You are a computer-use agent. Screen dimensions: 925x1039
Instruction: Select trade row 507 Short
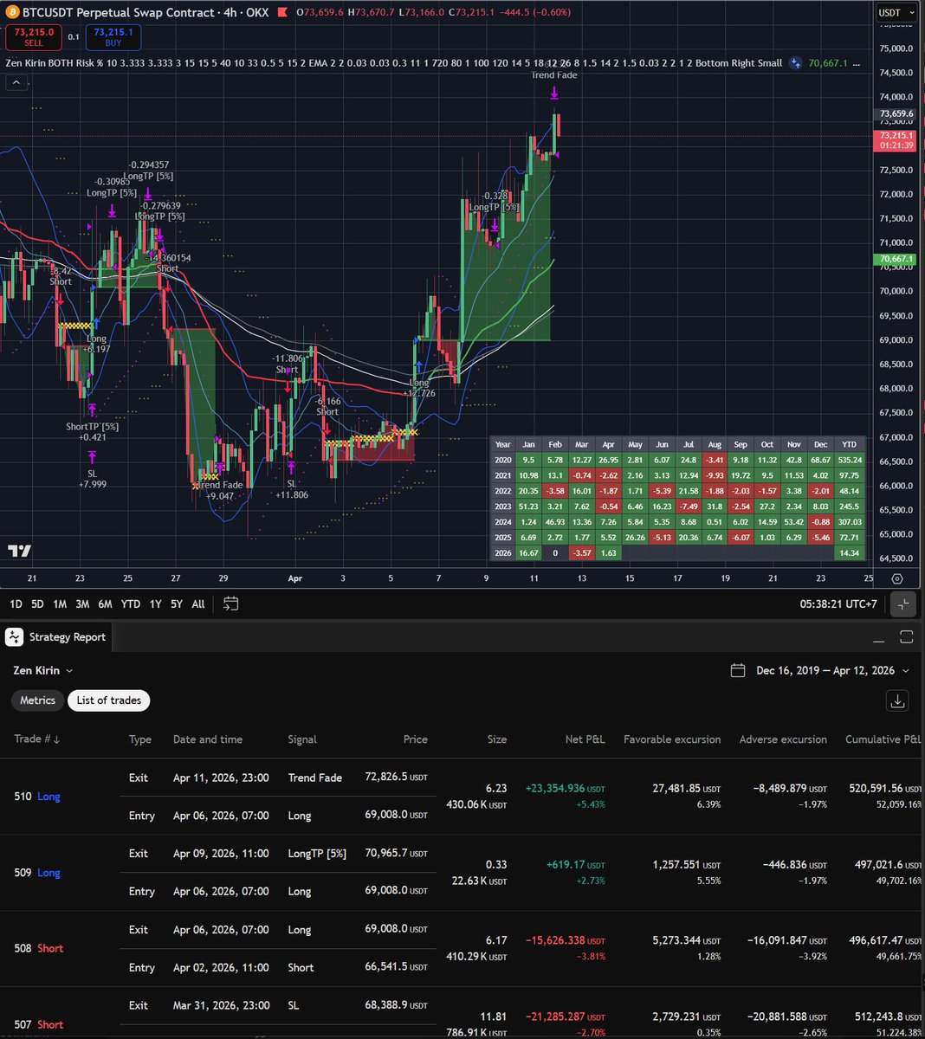tap(462, 1013)
